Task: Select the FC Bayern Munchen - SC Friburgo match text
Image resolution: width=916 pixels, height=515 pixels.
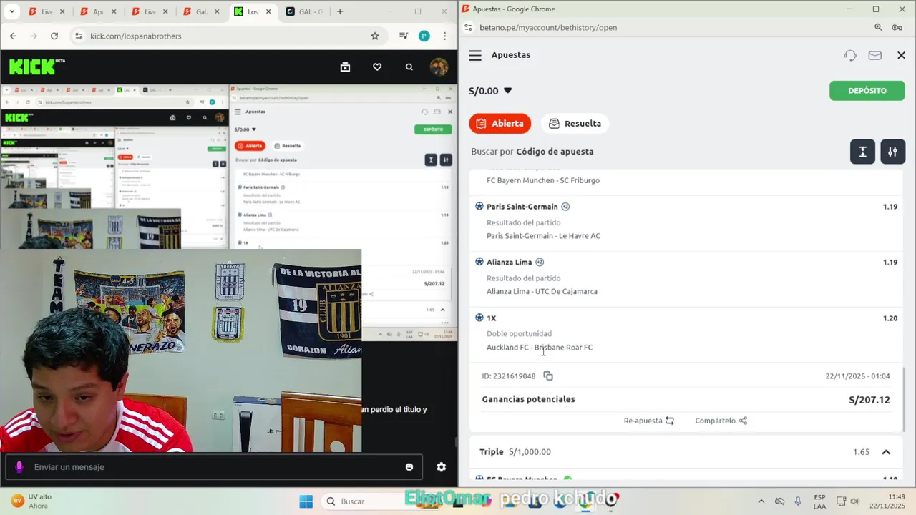Action: pyautogui.click(x=543, y=180)
